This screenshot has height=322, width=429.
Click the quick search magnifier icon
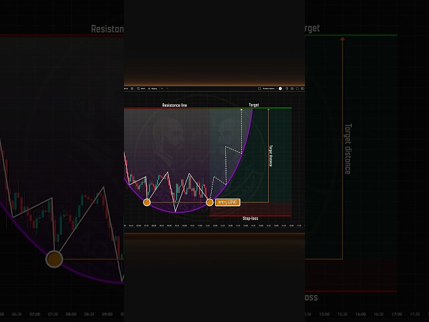[x=287, y=89]
